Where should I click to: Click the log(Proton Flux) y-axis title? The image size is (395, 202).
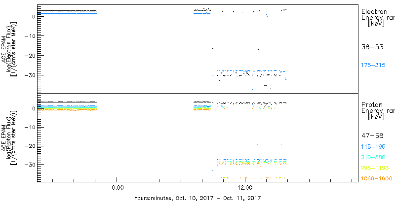click(8, 138)
